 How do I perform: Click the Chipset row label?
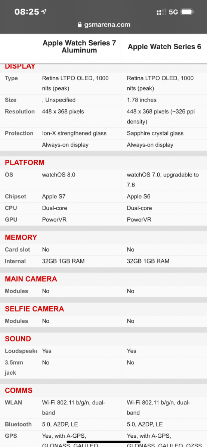click(15, 196)
